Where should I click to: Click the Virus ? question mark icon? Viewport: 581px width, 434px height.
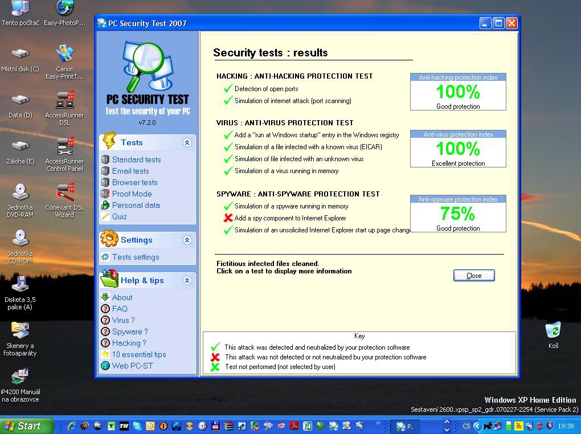(105, 320)
